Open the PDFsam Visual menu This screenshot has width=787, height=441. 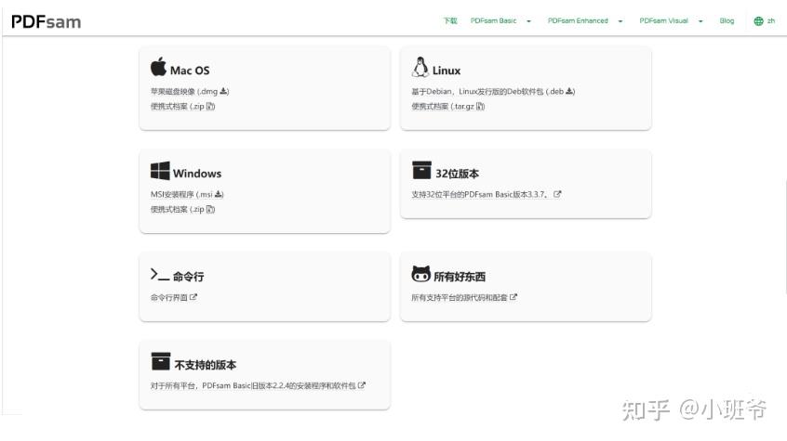[663, 20]
